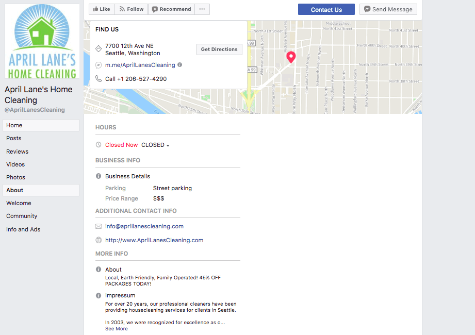
Task: Click the Street parking value
Action: (x=172, y=188)
